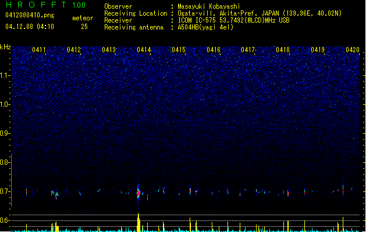Click the 0419 time marker
This screenshot has width=366, height=232.
pos(318,50)
